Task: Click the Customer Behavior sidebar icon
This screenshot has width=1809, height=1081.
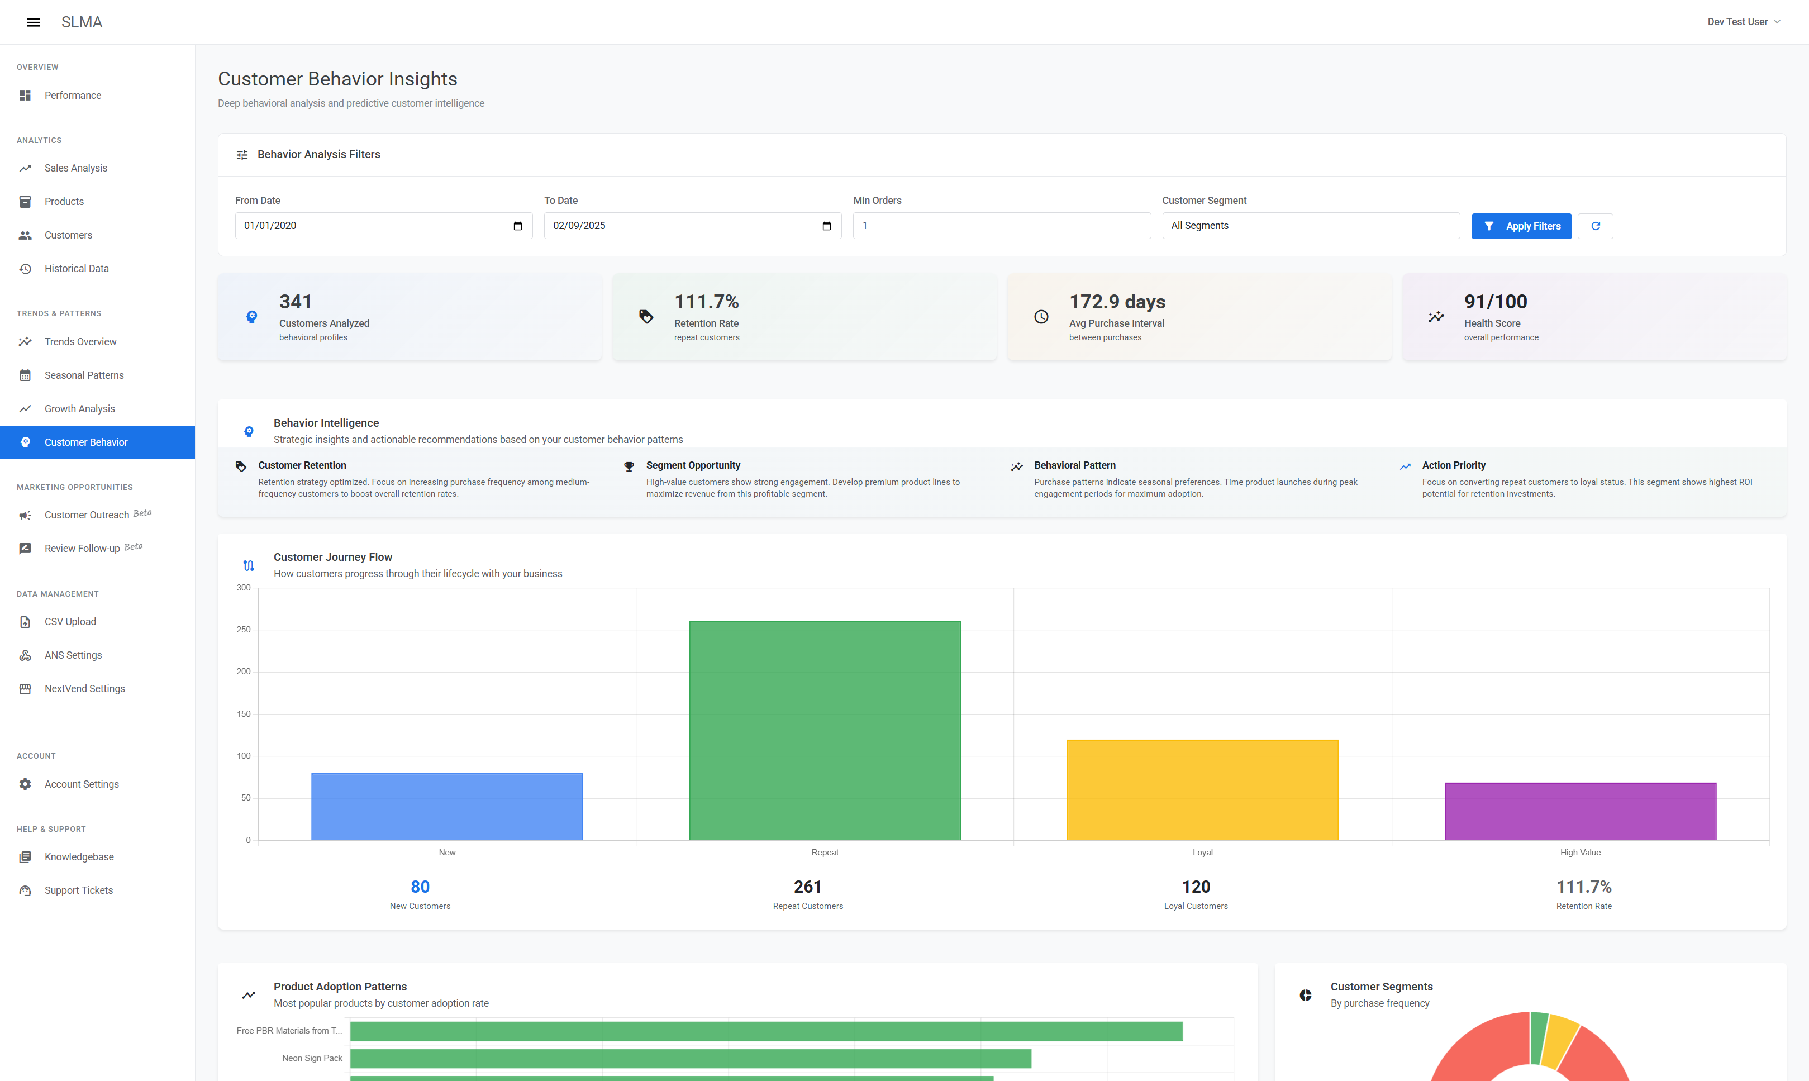Action: tap(25, 442)
